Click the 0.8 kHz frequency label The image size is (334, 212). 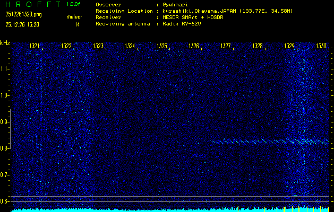point(5,148)
